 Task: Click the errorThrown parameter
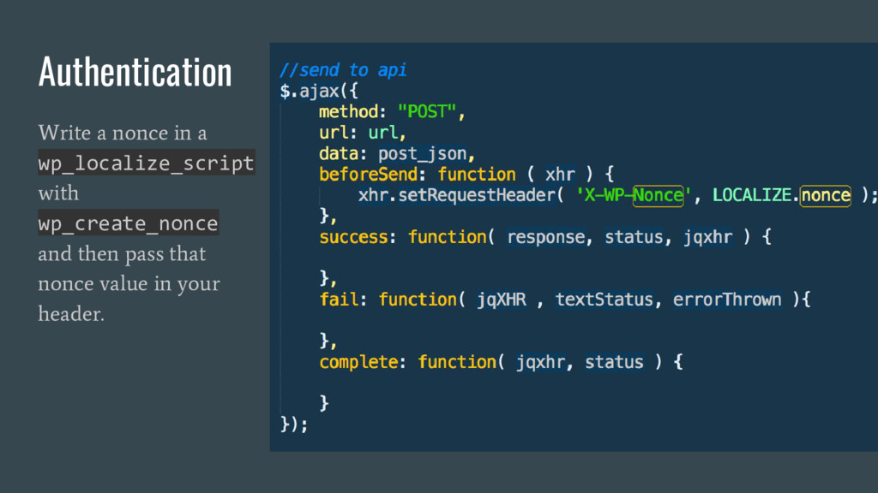tap(727, 299)
